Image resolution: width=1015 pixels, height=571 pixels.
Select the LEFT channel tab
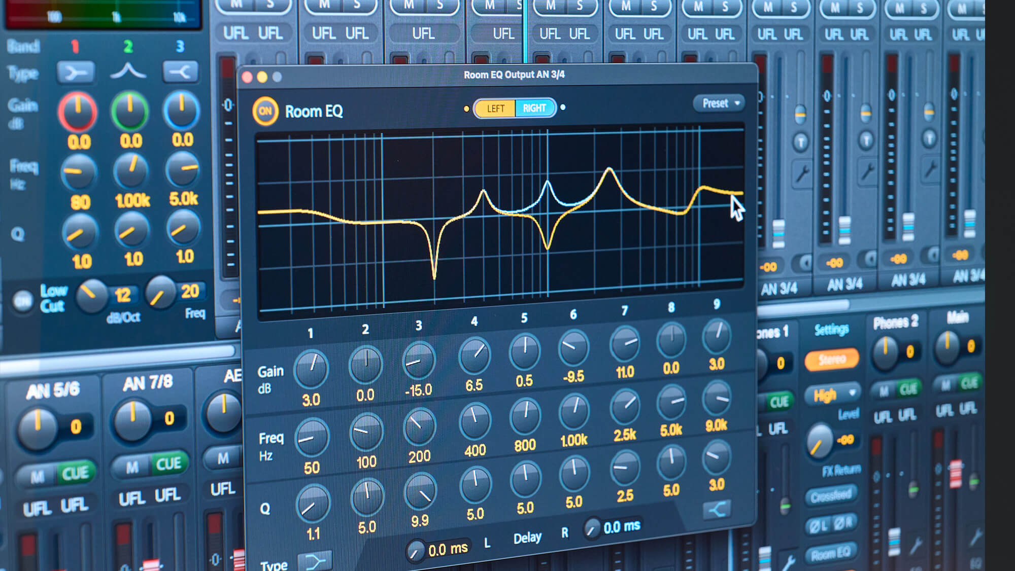[x=495, y=109]
